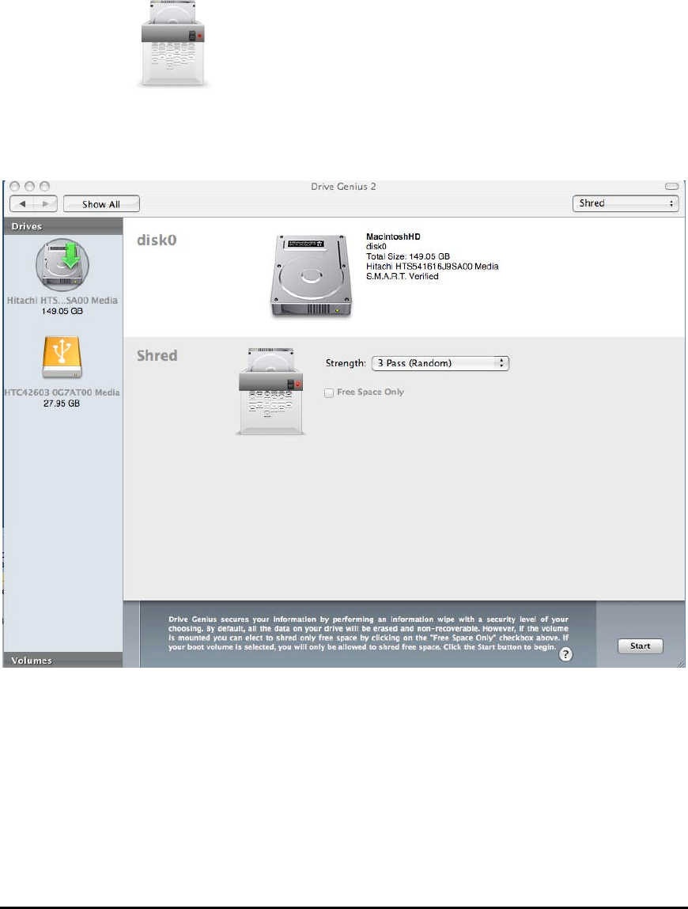Go back with the left arrow button
The image size is (688, 909).
coord(22,204)
